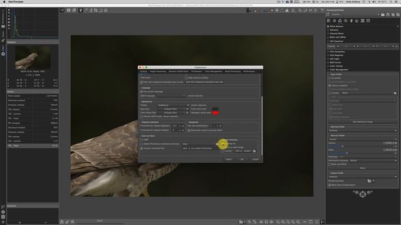Expand the White Balance tool
Image resolution: width=401 pixels, height=225 pixels.
(x=336, y=26)
